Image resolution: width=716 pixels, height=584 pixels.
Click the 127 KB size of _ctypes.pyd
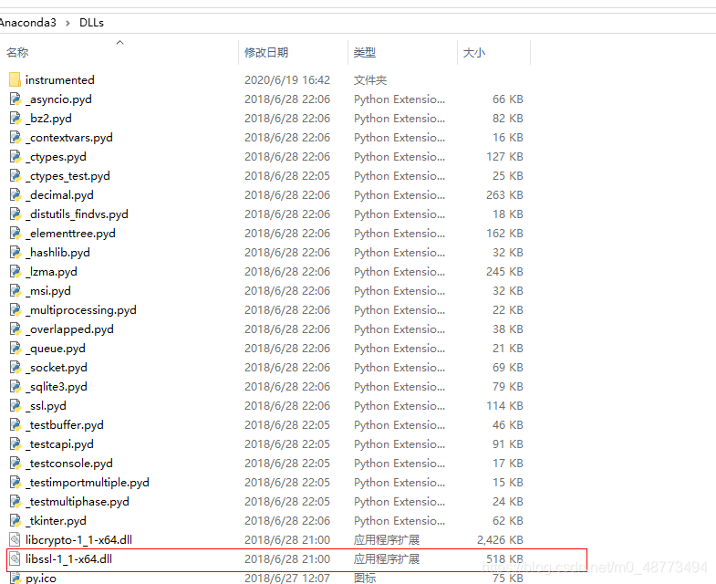[x=504, y=157]
